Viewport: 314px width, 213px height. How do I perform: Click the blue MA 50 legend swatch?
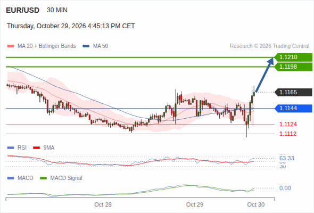(x=86, y=46)
